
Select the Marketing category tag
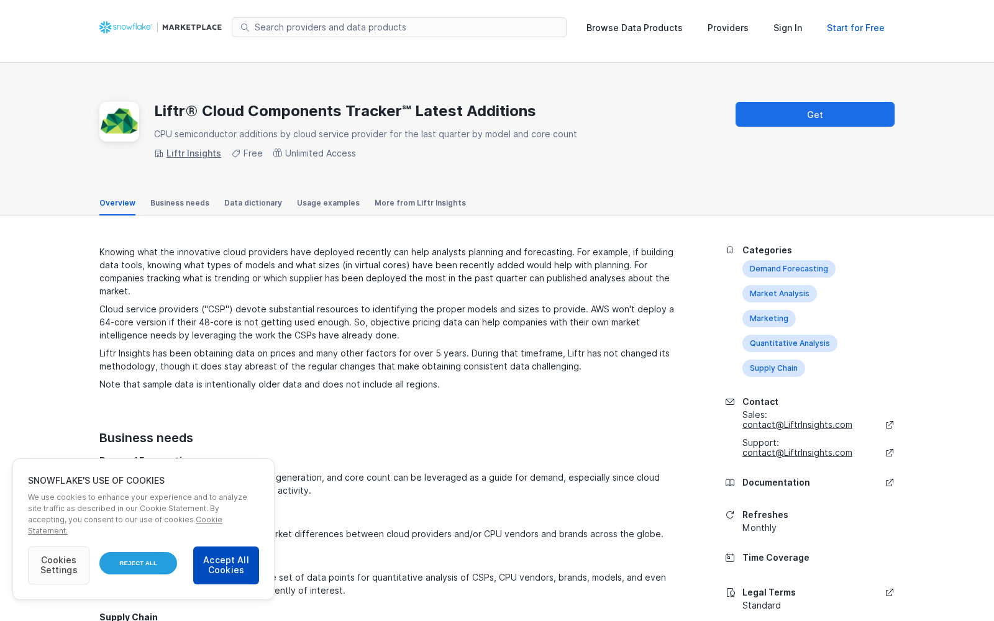tap(769, 319)
